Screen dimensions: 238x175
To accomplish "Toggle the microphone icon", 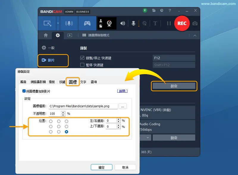I will (x=133, y=23).
